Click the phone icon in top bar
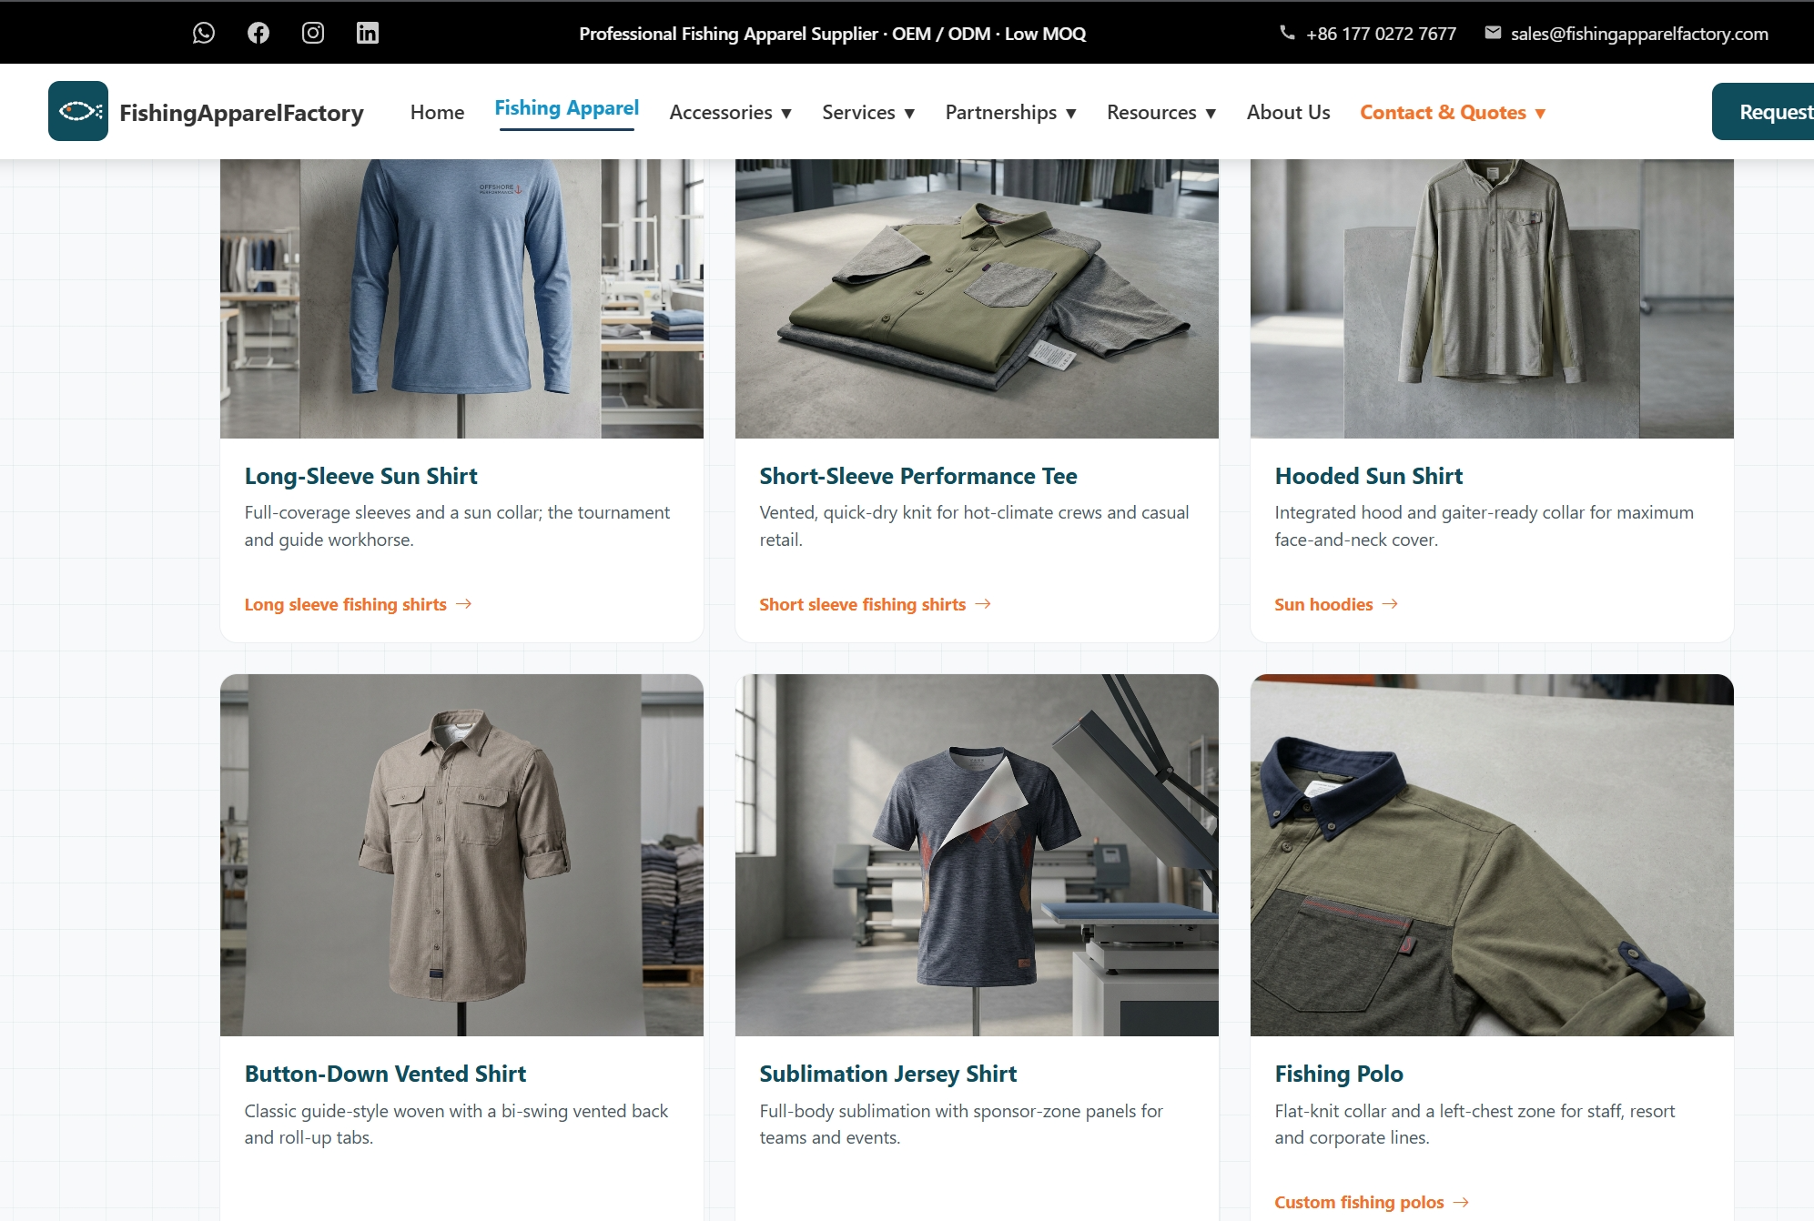The height and width of the screenshot is (1221, 1814). 1287,33
